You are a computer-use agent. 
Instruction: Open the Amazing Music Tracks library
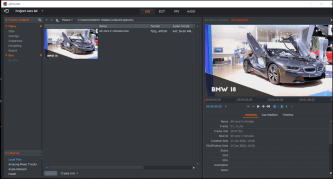pyautogui.click(x=22, y=164)
